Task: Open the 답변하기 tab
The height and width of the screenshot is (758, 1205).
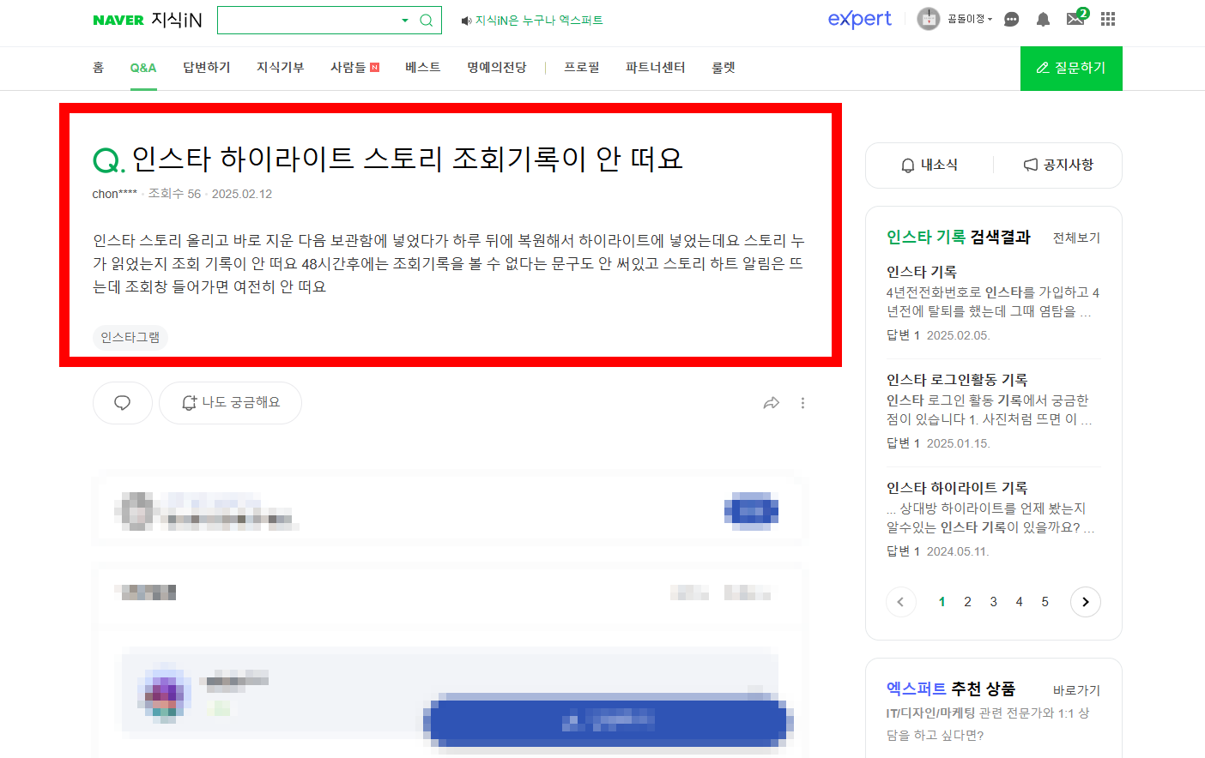Action: point(207,68)
